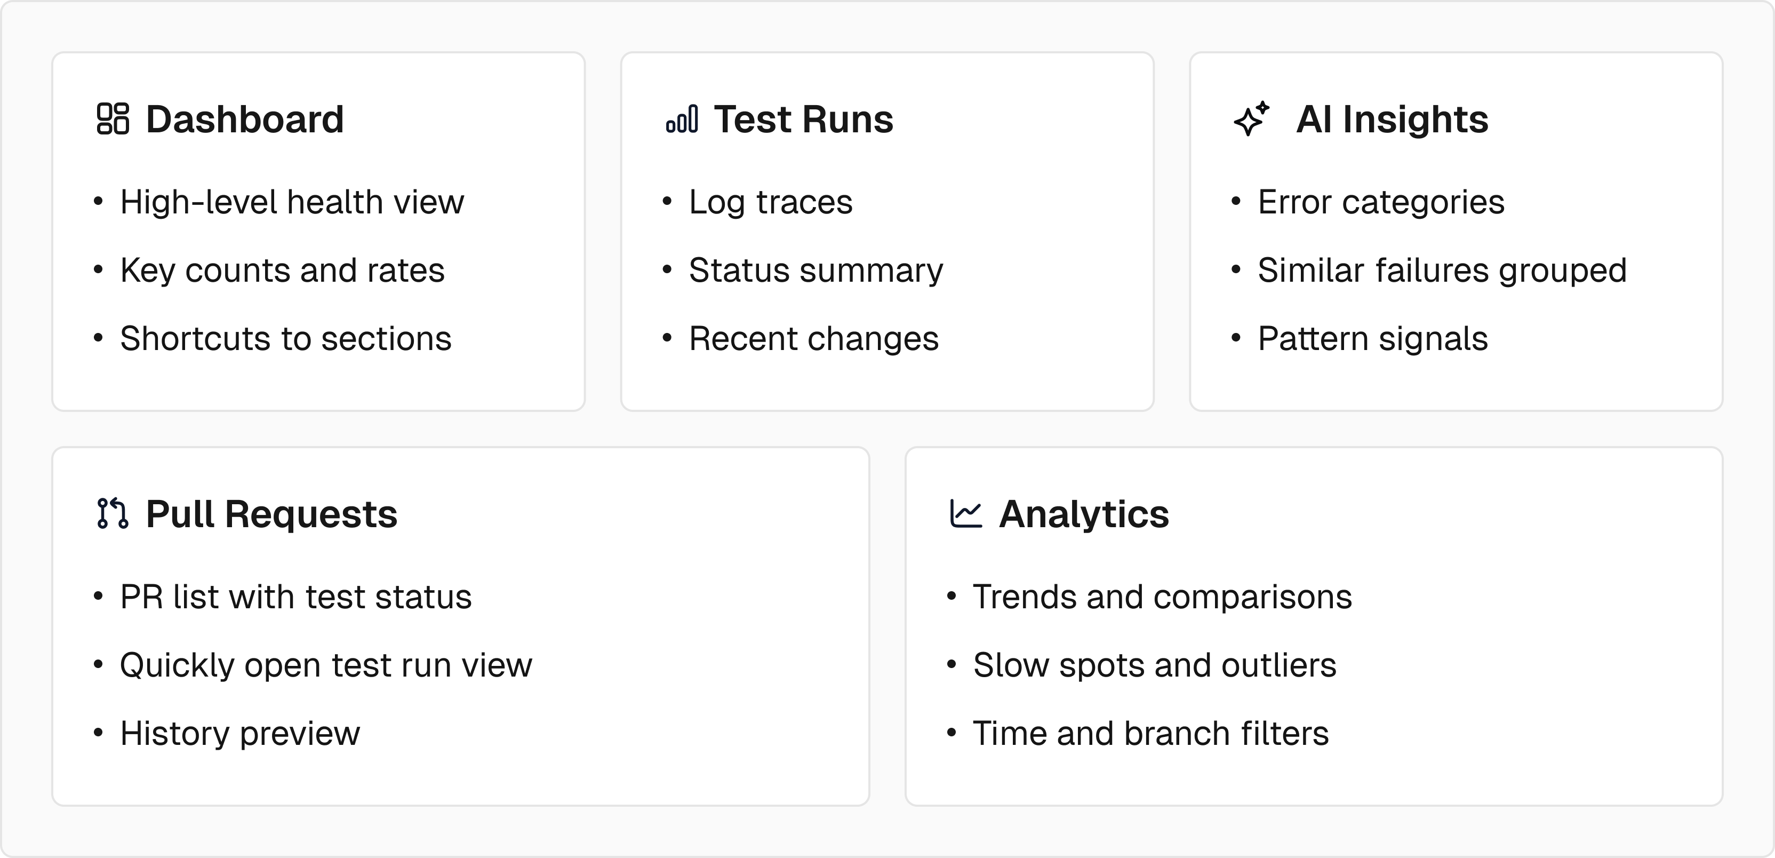This screenshot has width=1775, height=858.
Task: Select the "Log traces" item
Action: click(770, 202)
